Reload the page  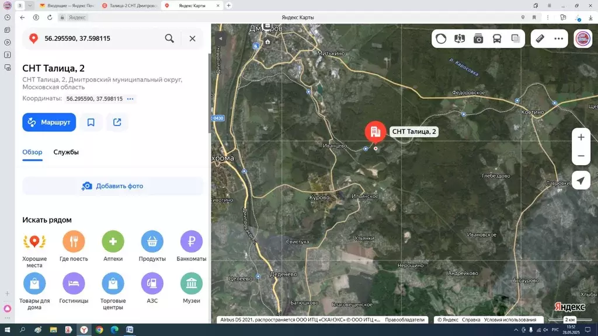coord(50,17)
